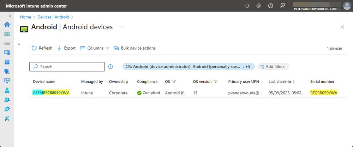Refresh the Android devices list

[42, 48]
